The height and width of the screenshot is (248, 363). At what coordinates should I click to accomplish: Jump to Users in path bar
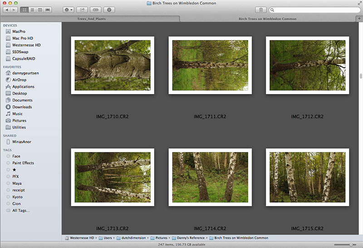[x=105, y=238]
